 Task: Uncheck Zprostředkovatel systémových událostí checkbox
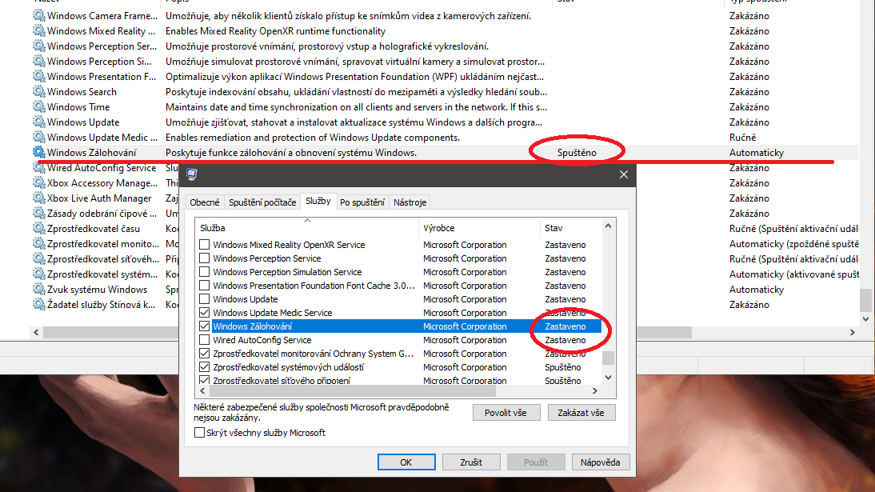tap(204, 367)
